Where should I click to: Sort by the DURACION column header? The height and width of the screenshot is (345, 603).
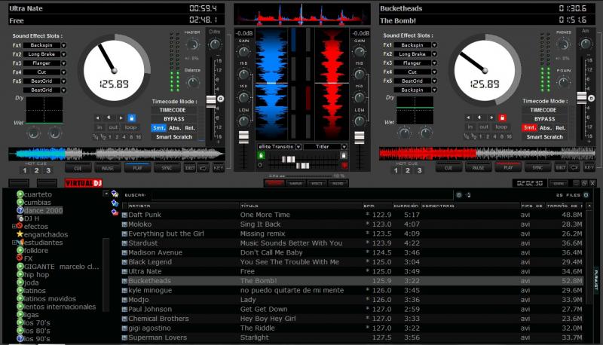[x=406, y=206]
